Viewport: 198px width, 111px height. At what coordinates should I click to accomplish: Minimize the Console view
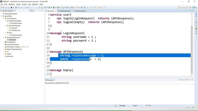tap(190, 80)
